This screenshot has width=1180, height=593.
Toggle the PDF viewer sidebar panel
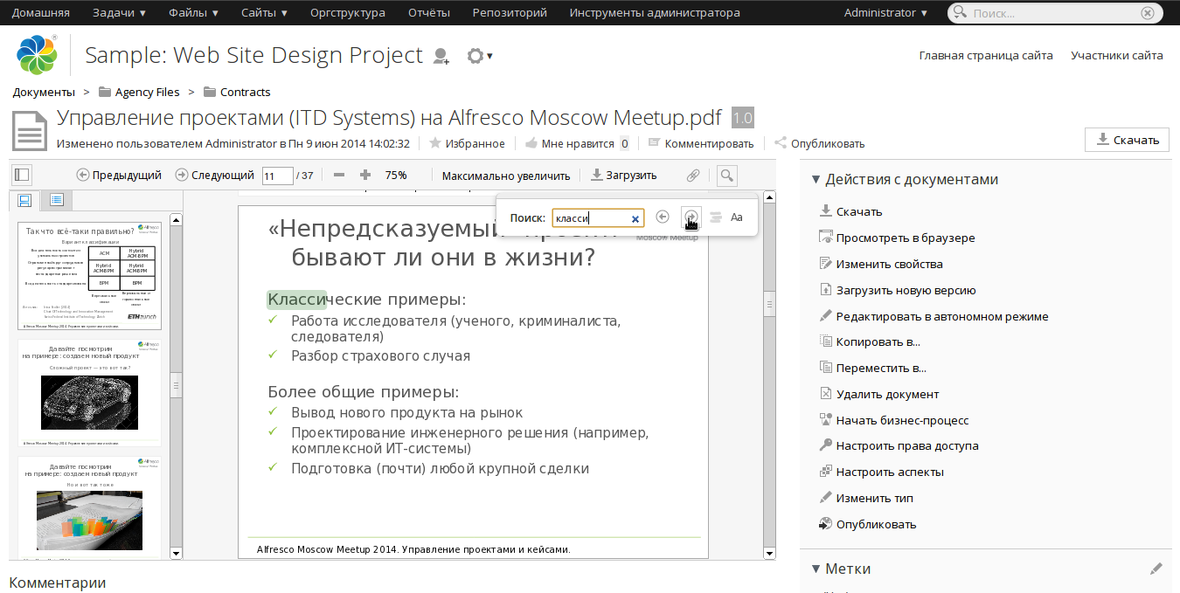click(x=22, y=175)
